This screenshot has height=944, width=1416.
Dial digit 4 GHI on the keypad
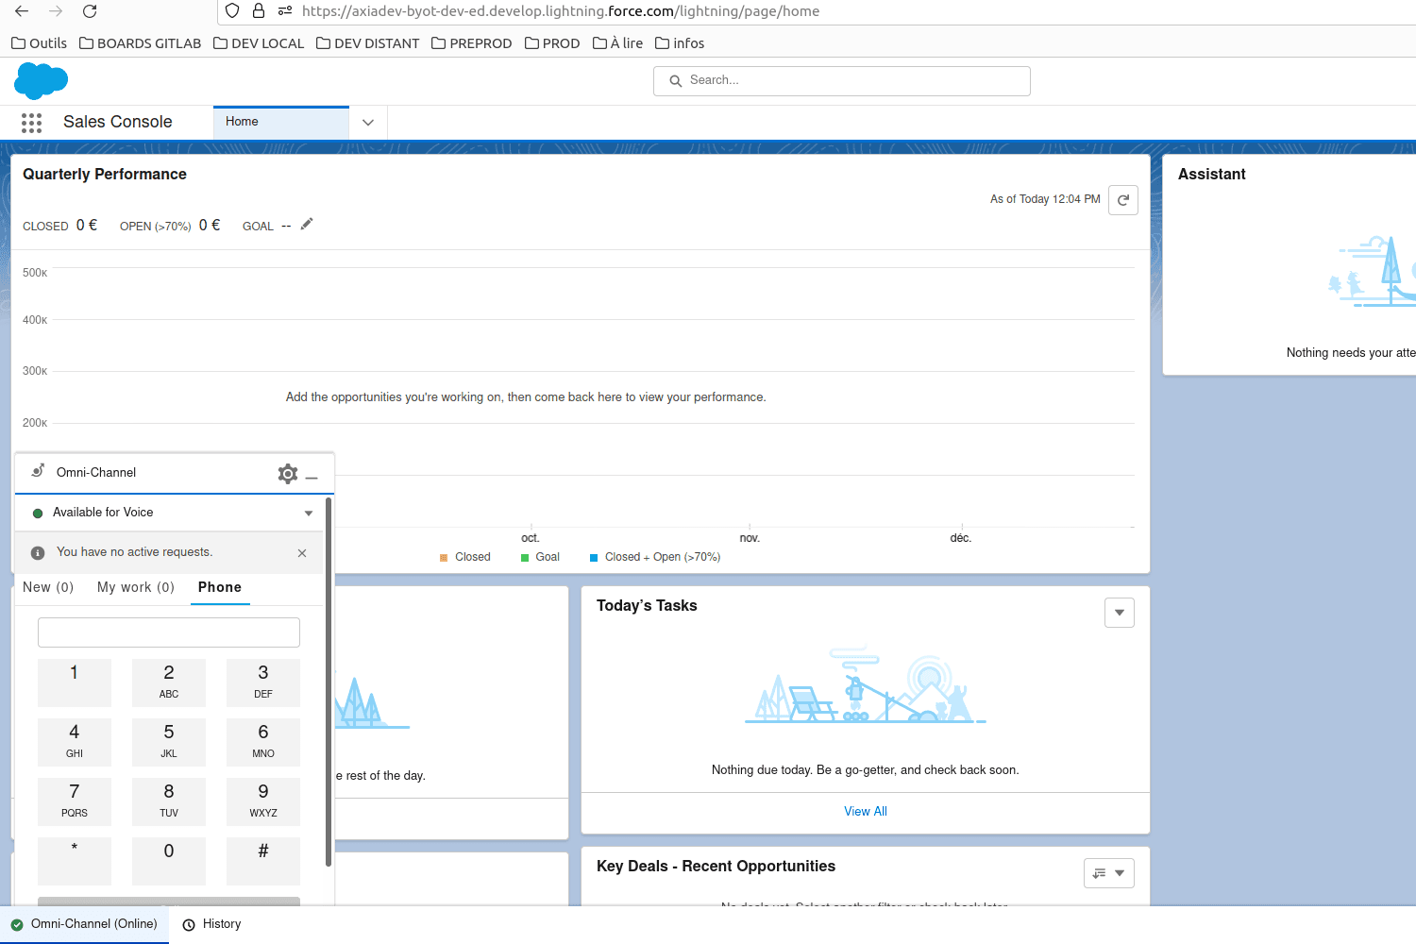[x=75, y=742]
